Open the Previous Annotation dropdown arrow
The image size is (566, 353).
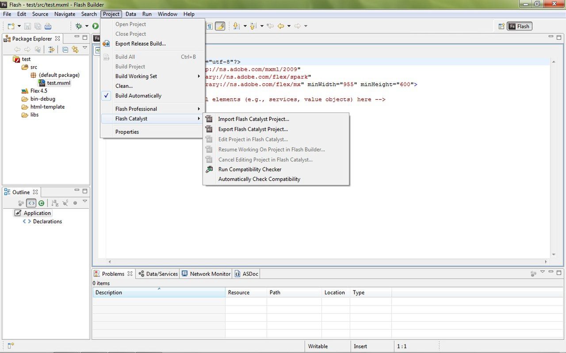point(261,26)
